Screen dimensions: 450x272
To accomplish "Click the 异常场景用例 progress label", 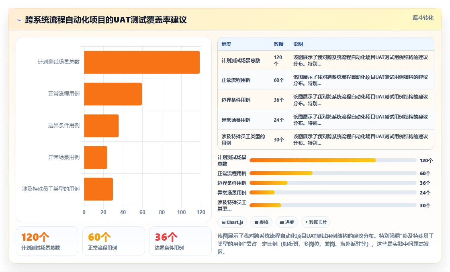I will 232,192.
